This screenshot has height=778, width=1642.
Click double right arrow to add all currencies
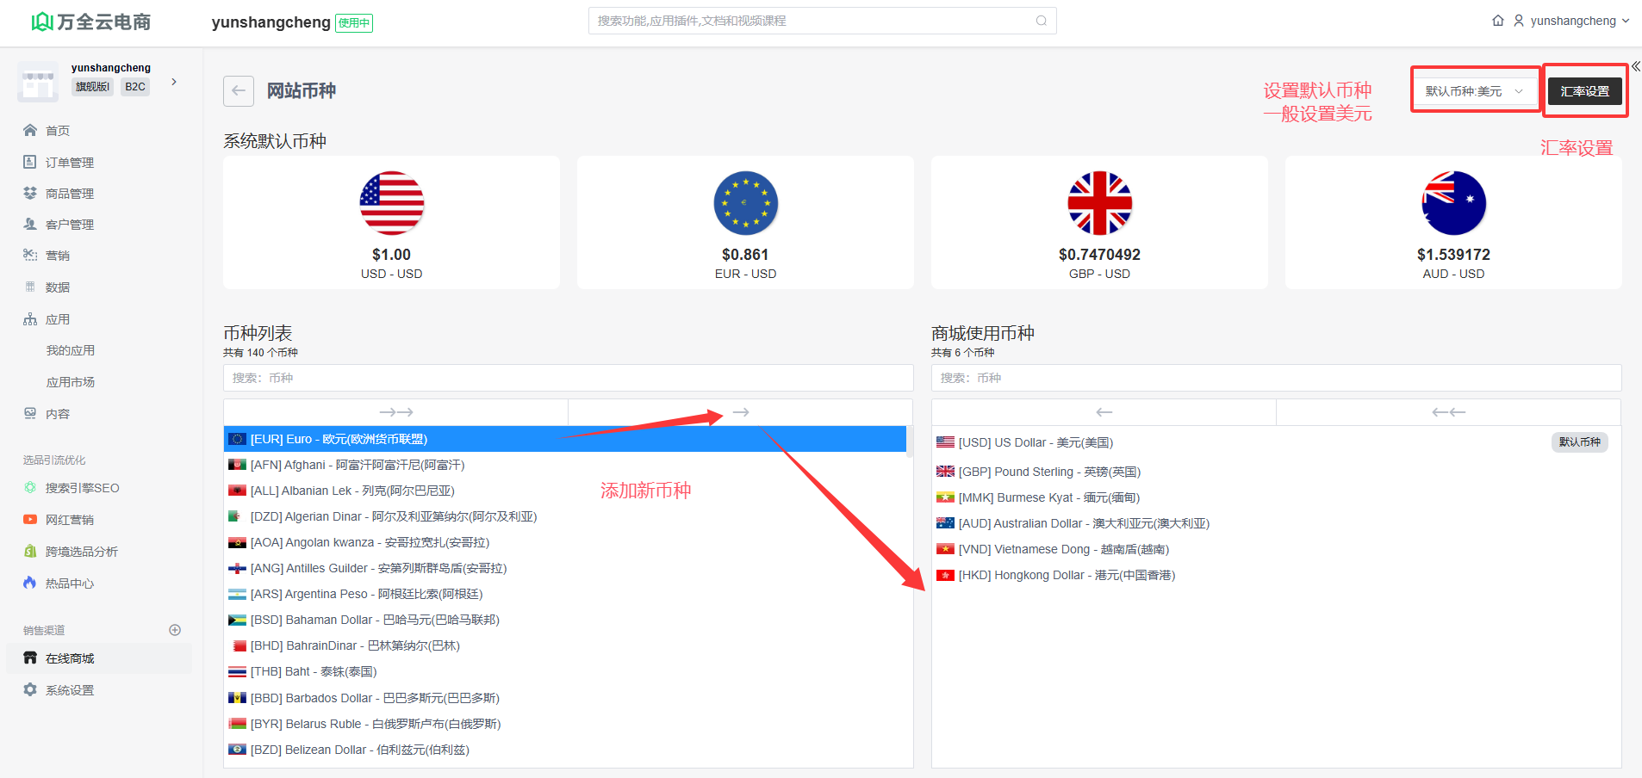tap(396, 412)
